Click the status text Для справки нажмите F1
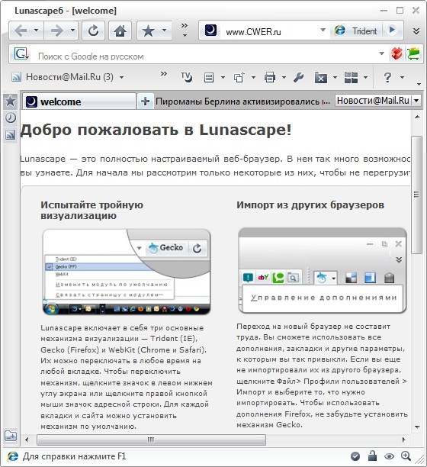The height and width of the screenshot is (467, 427). point(75,456)
